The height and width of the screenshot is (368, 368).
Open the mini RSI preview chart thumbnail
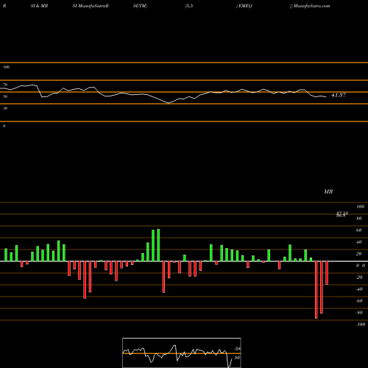pos(182,353)
